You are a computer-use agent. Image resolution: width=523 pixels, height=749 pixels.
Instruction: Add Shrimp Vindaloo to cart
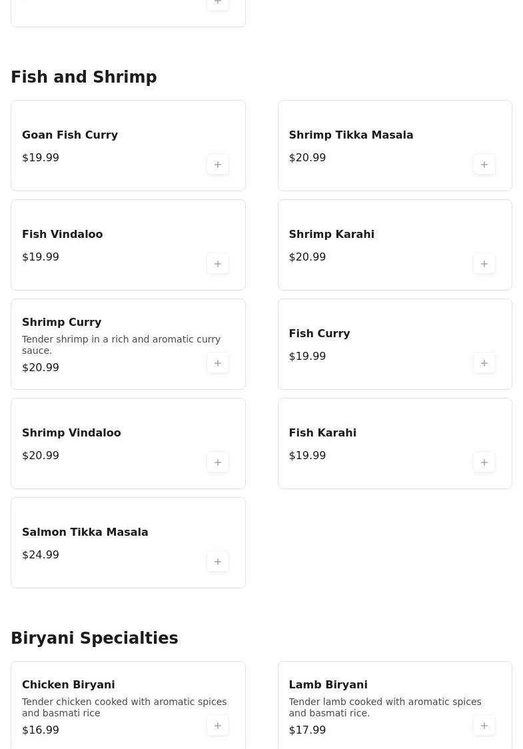click(x=218, y=462)
